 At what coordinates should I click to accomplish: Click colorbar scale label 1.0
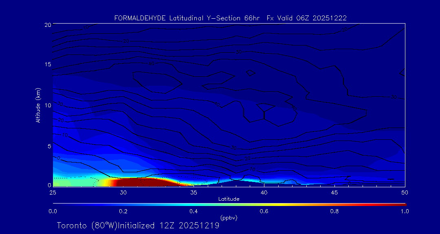[405, 211]
